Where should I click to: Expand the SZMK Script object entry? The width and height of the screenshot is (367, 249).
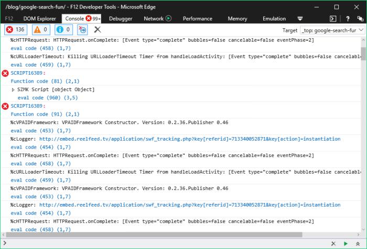tap(13, 89)
